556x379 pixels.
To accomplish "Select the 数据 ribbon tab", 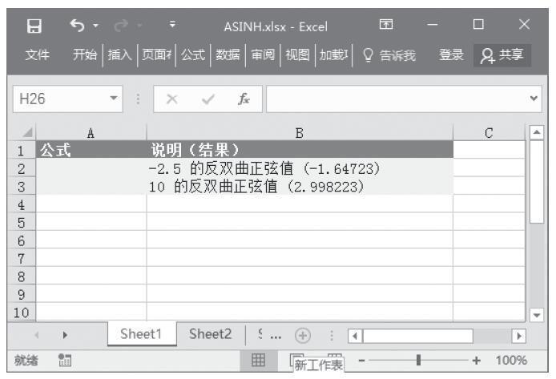I will coord(228,55).
